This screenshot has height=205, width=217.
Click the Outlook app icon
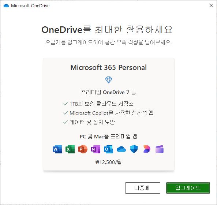coord(108,149)
